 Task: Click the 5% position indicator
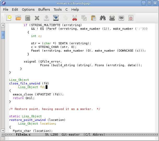point(47,134)
